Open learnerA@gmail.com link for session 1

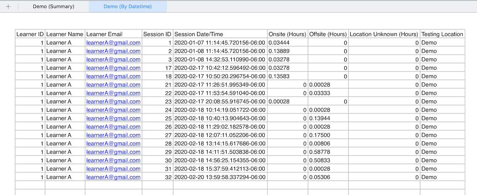(113, 42)
